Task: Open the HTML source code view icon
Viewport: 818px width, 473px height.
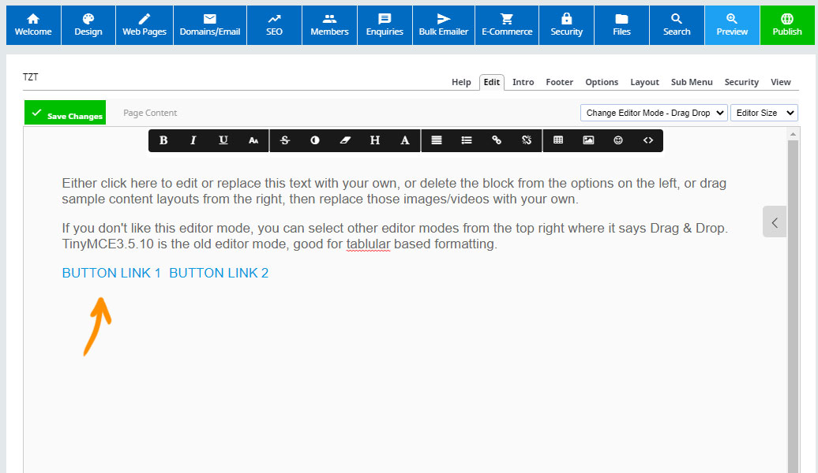Action: [x=648, y=140]
